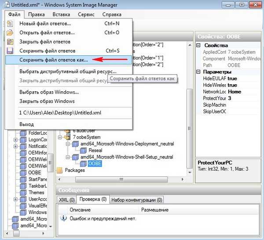Image resolution: width=264 pixels, height=240 pixels.
Task: Click the Save answer file disk icon
Action: coord(10,51)
